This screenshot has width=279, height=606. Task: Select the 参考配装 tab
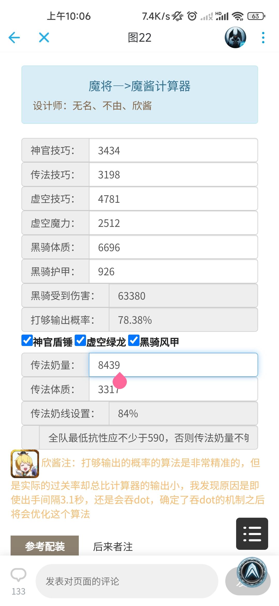[45, 546]
